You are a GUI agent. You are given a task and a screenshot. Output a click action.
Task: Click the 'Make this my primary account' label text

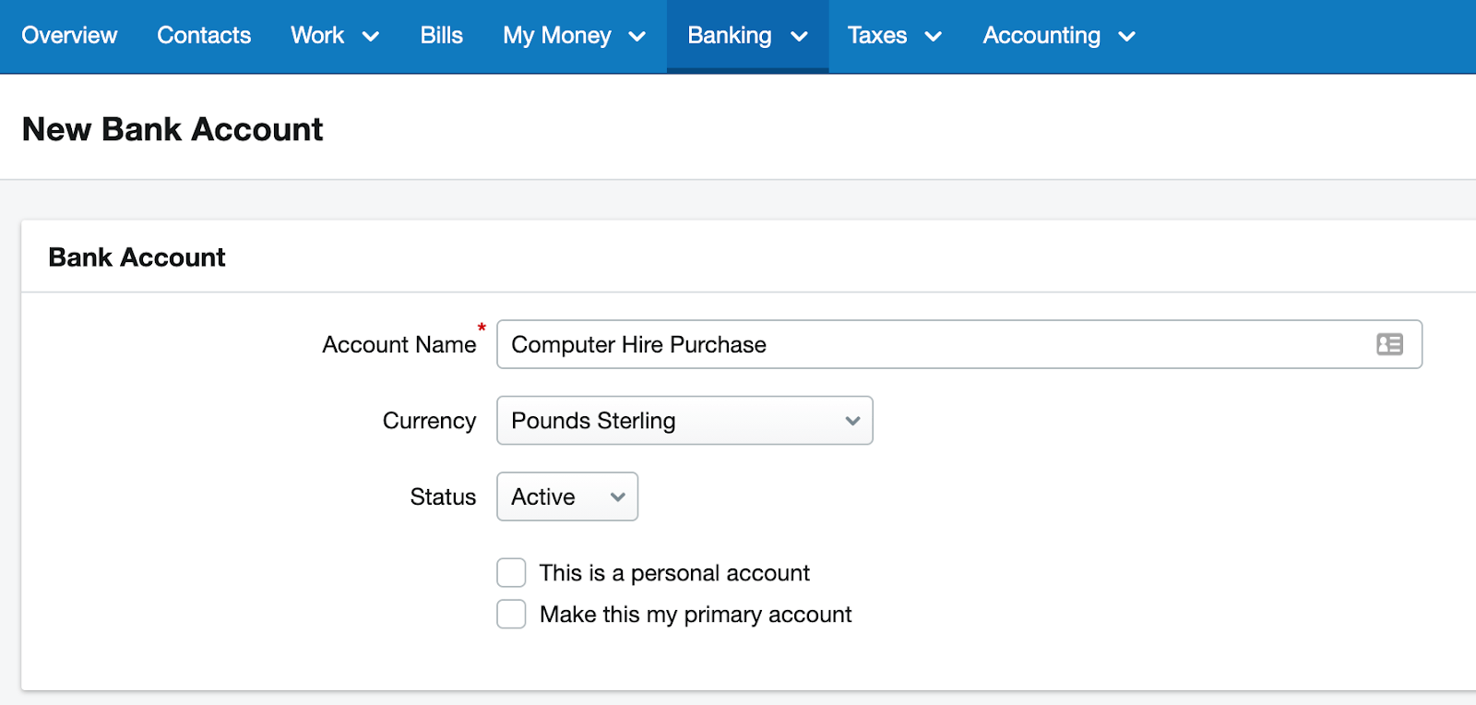[696, 615]
